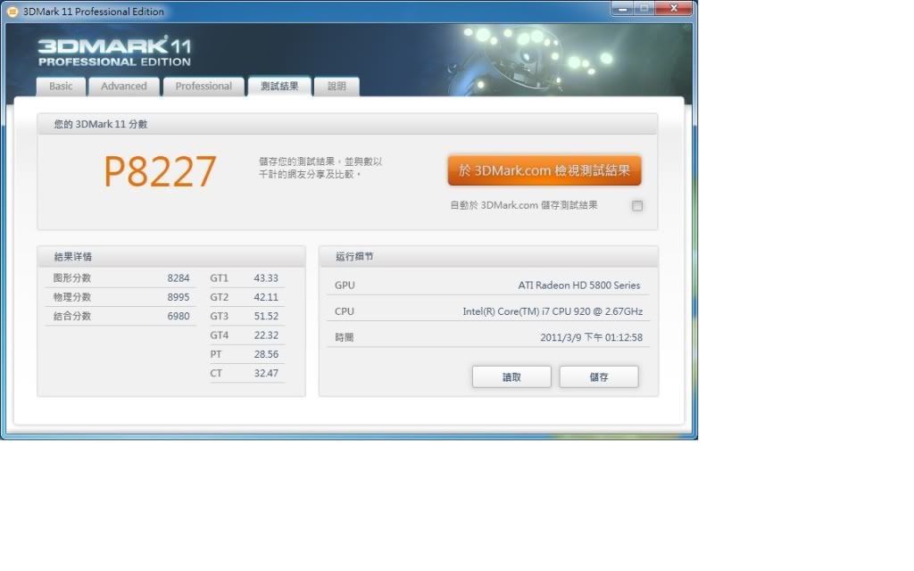
Task: Click the CPU row label
Action: click(x=344, y=311)
